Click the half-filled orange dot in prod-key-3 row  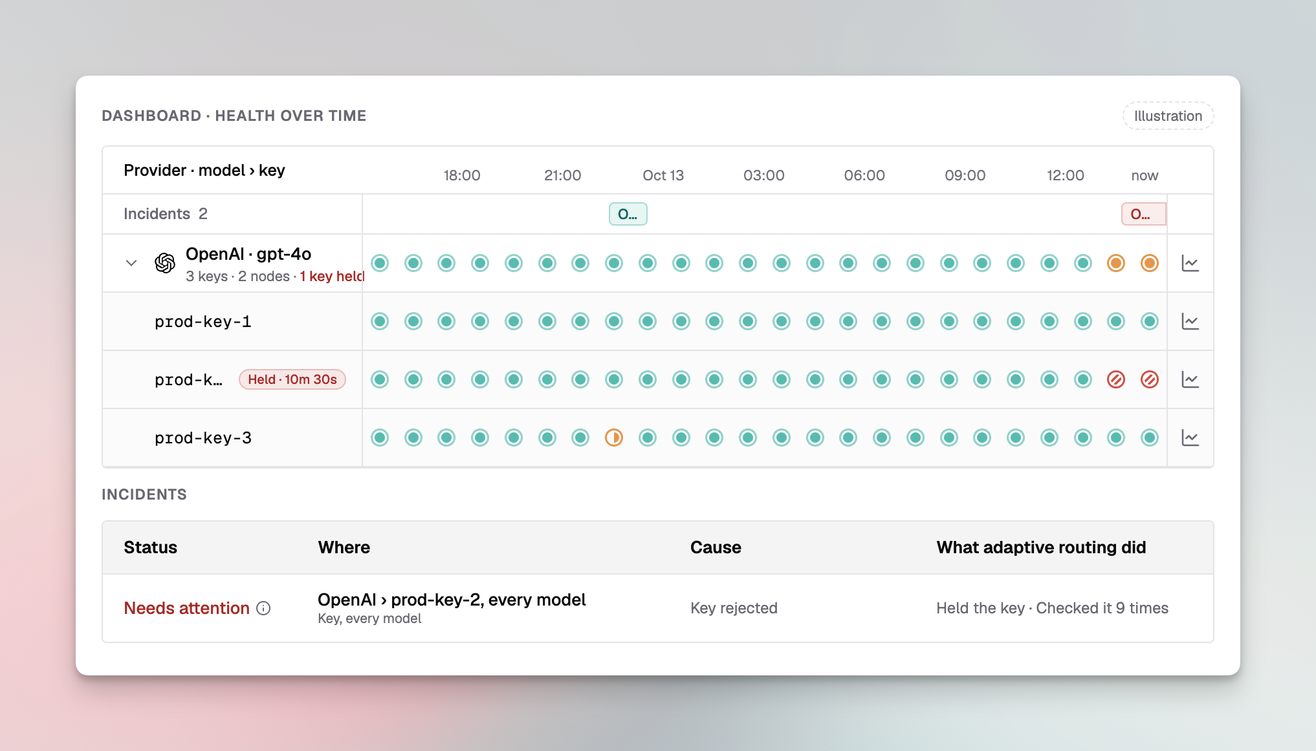tap(614, 438)
